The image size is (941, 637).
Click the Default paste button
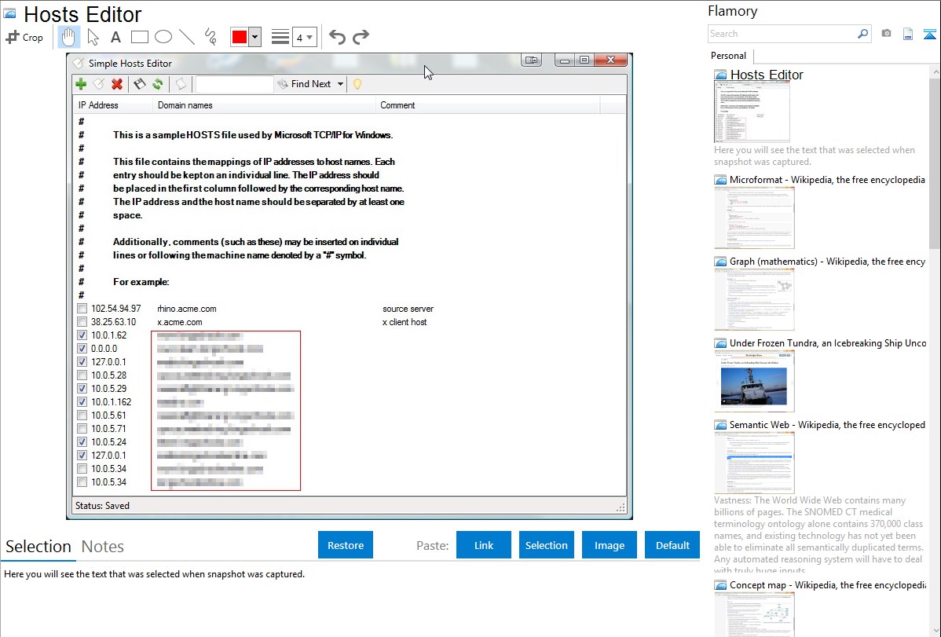672,545
